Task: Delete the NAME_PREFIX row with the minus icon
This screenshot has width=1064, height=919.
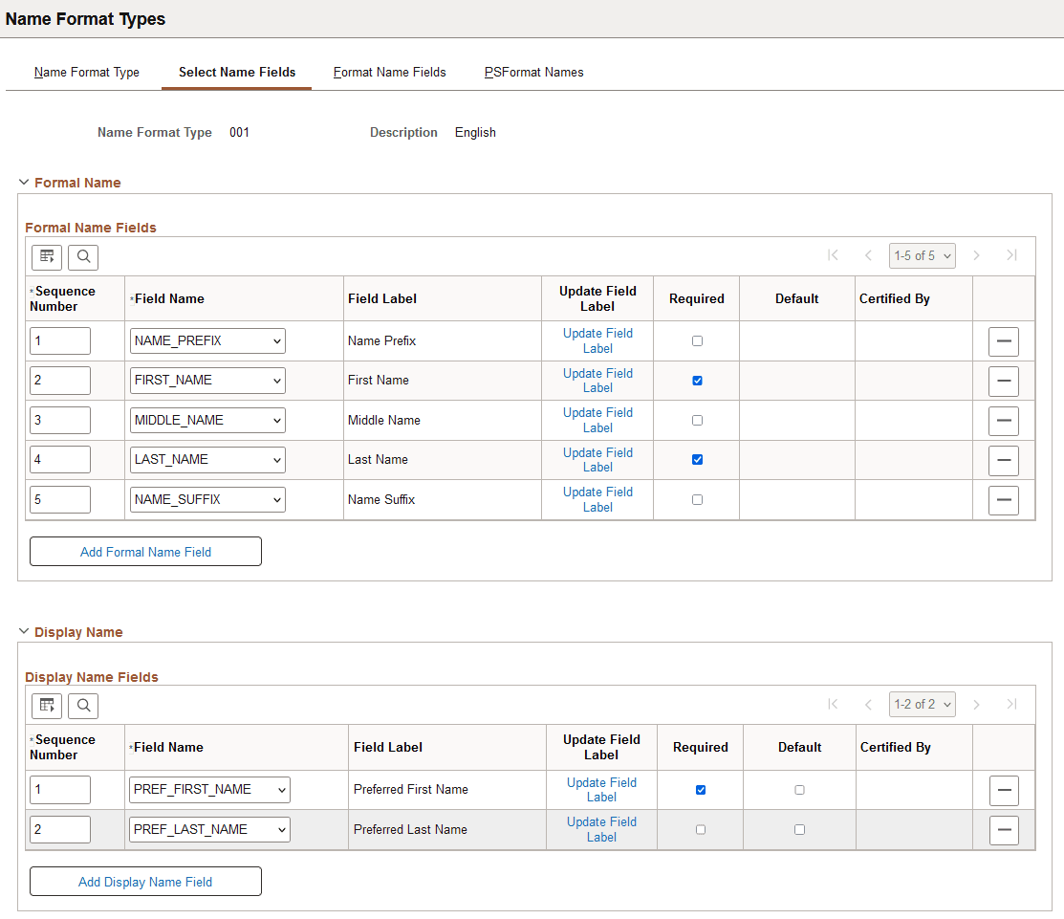Action: 1003,340
